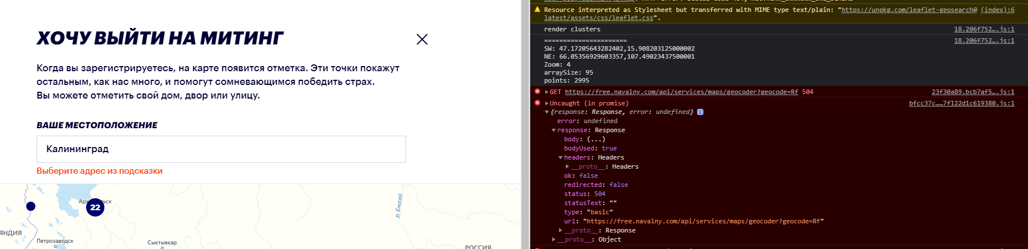This screenshot has width=1028, height=249.
Task: Select the small dark map point marker
Action: click(31, 206)
